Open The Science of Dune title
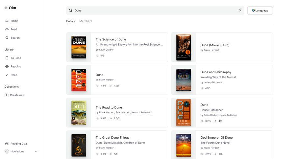Image resolution: width=296 pixels, height=159 pixels. pos(111,39)
